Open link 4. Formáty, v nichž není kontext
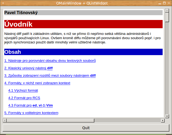 click(37, 83)
